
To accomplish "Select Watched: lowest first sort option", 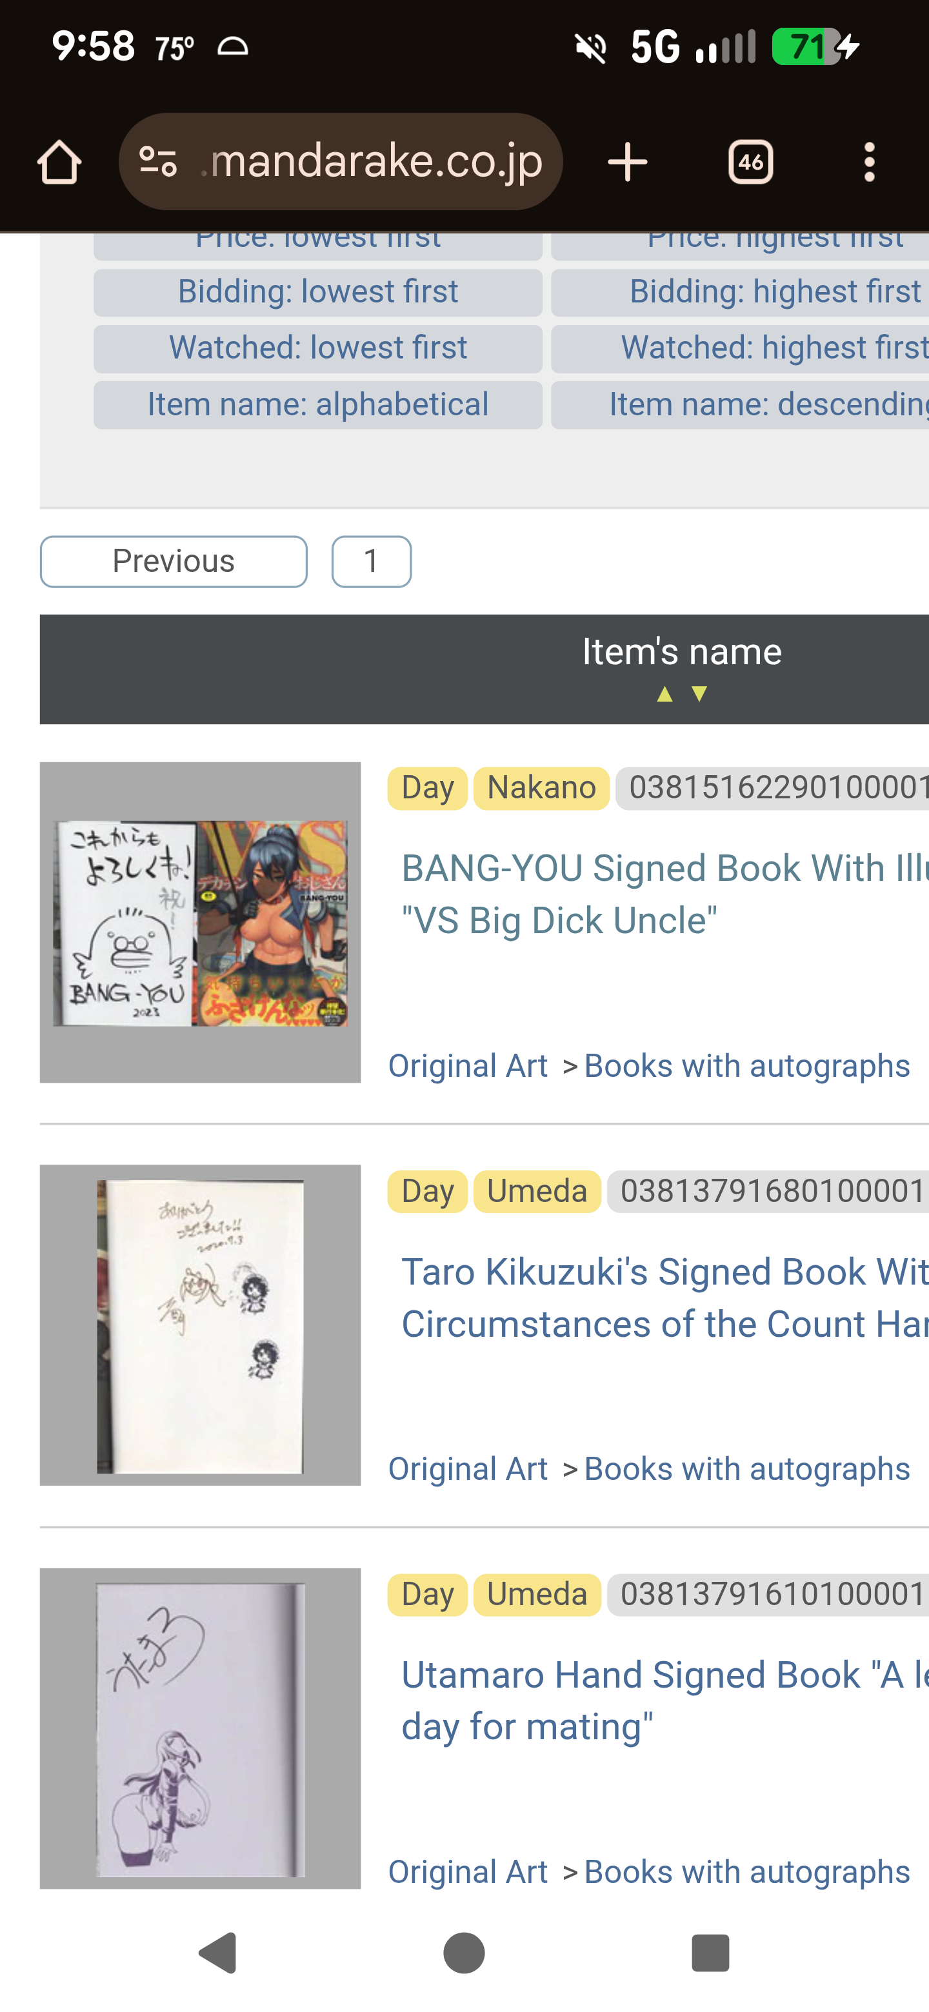I will 318,348.
